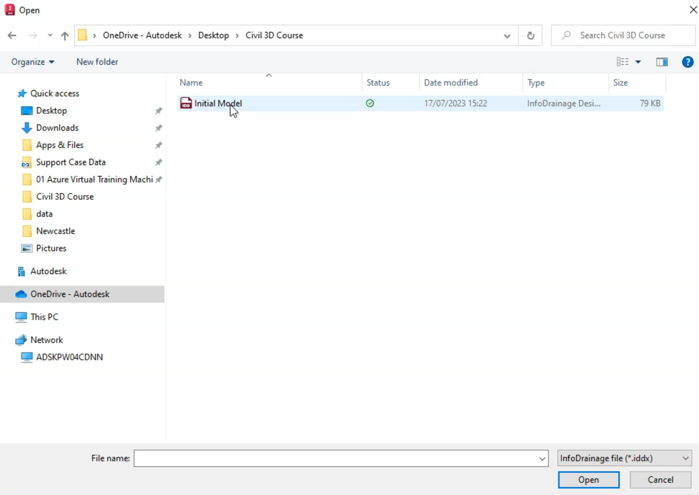Select Autodesk in the navigation pane
Image resolution: width=699 pixels, height=495 pixels.
point(48,271)
